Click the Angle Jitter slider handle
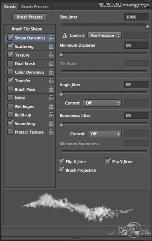Viewport: 152px width, 241px height. tap(61, 94)
